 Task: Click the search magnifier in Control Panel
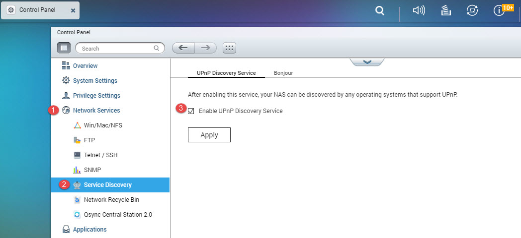click(157, 48)
